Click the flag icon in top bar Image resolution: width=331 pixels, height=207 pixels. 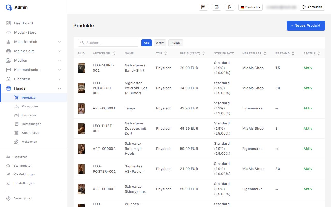pos(230,7)
